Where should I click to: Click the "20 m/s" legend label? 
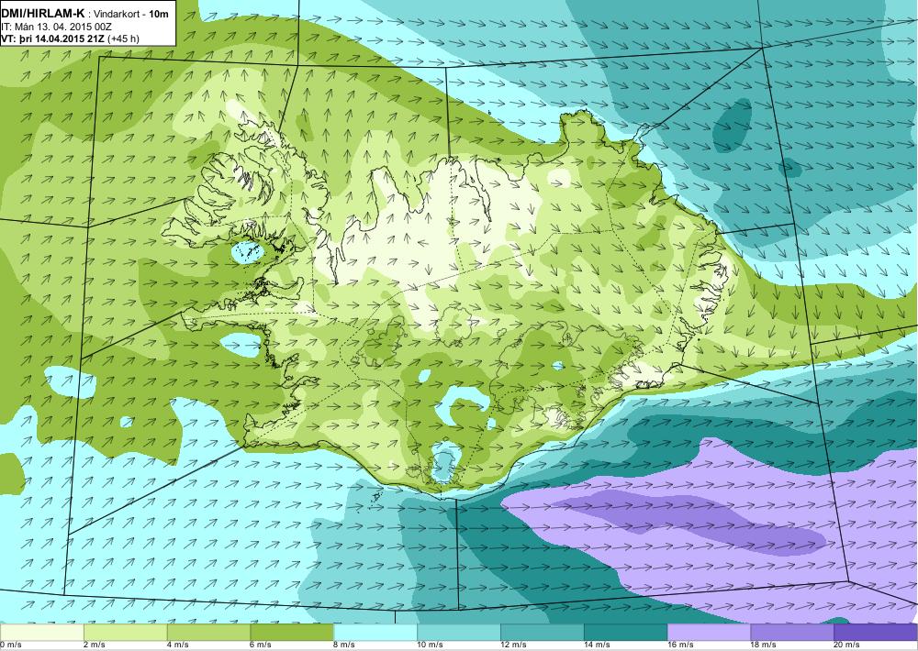click(847, 645)
